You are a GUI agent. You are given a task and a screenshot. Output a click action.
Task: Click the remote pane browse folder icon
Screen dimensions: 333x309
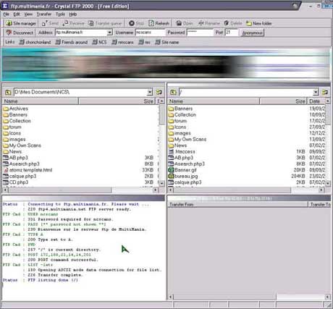[325, 92]
